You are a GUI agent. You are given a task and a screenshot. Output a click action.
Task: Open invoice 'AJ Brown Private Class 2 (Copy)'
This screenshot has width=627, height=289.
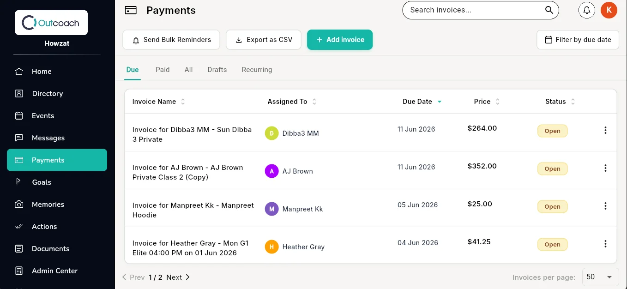click(x=187, y=172)
